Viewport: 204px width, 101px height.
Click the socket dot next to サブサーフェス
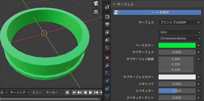pyautogui.click(x=198, y=52)
